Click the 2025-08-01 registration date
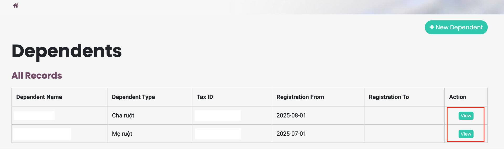The image size is (504, 154). 291,115
